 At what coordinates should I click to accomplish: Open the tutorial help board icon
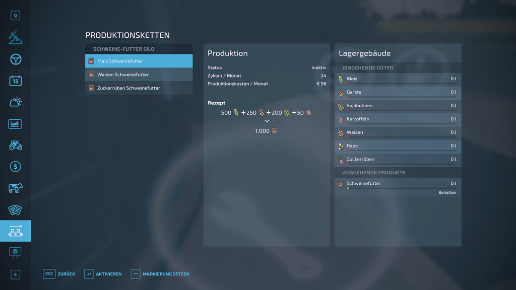pyautogui.click(x=15, y=252)
